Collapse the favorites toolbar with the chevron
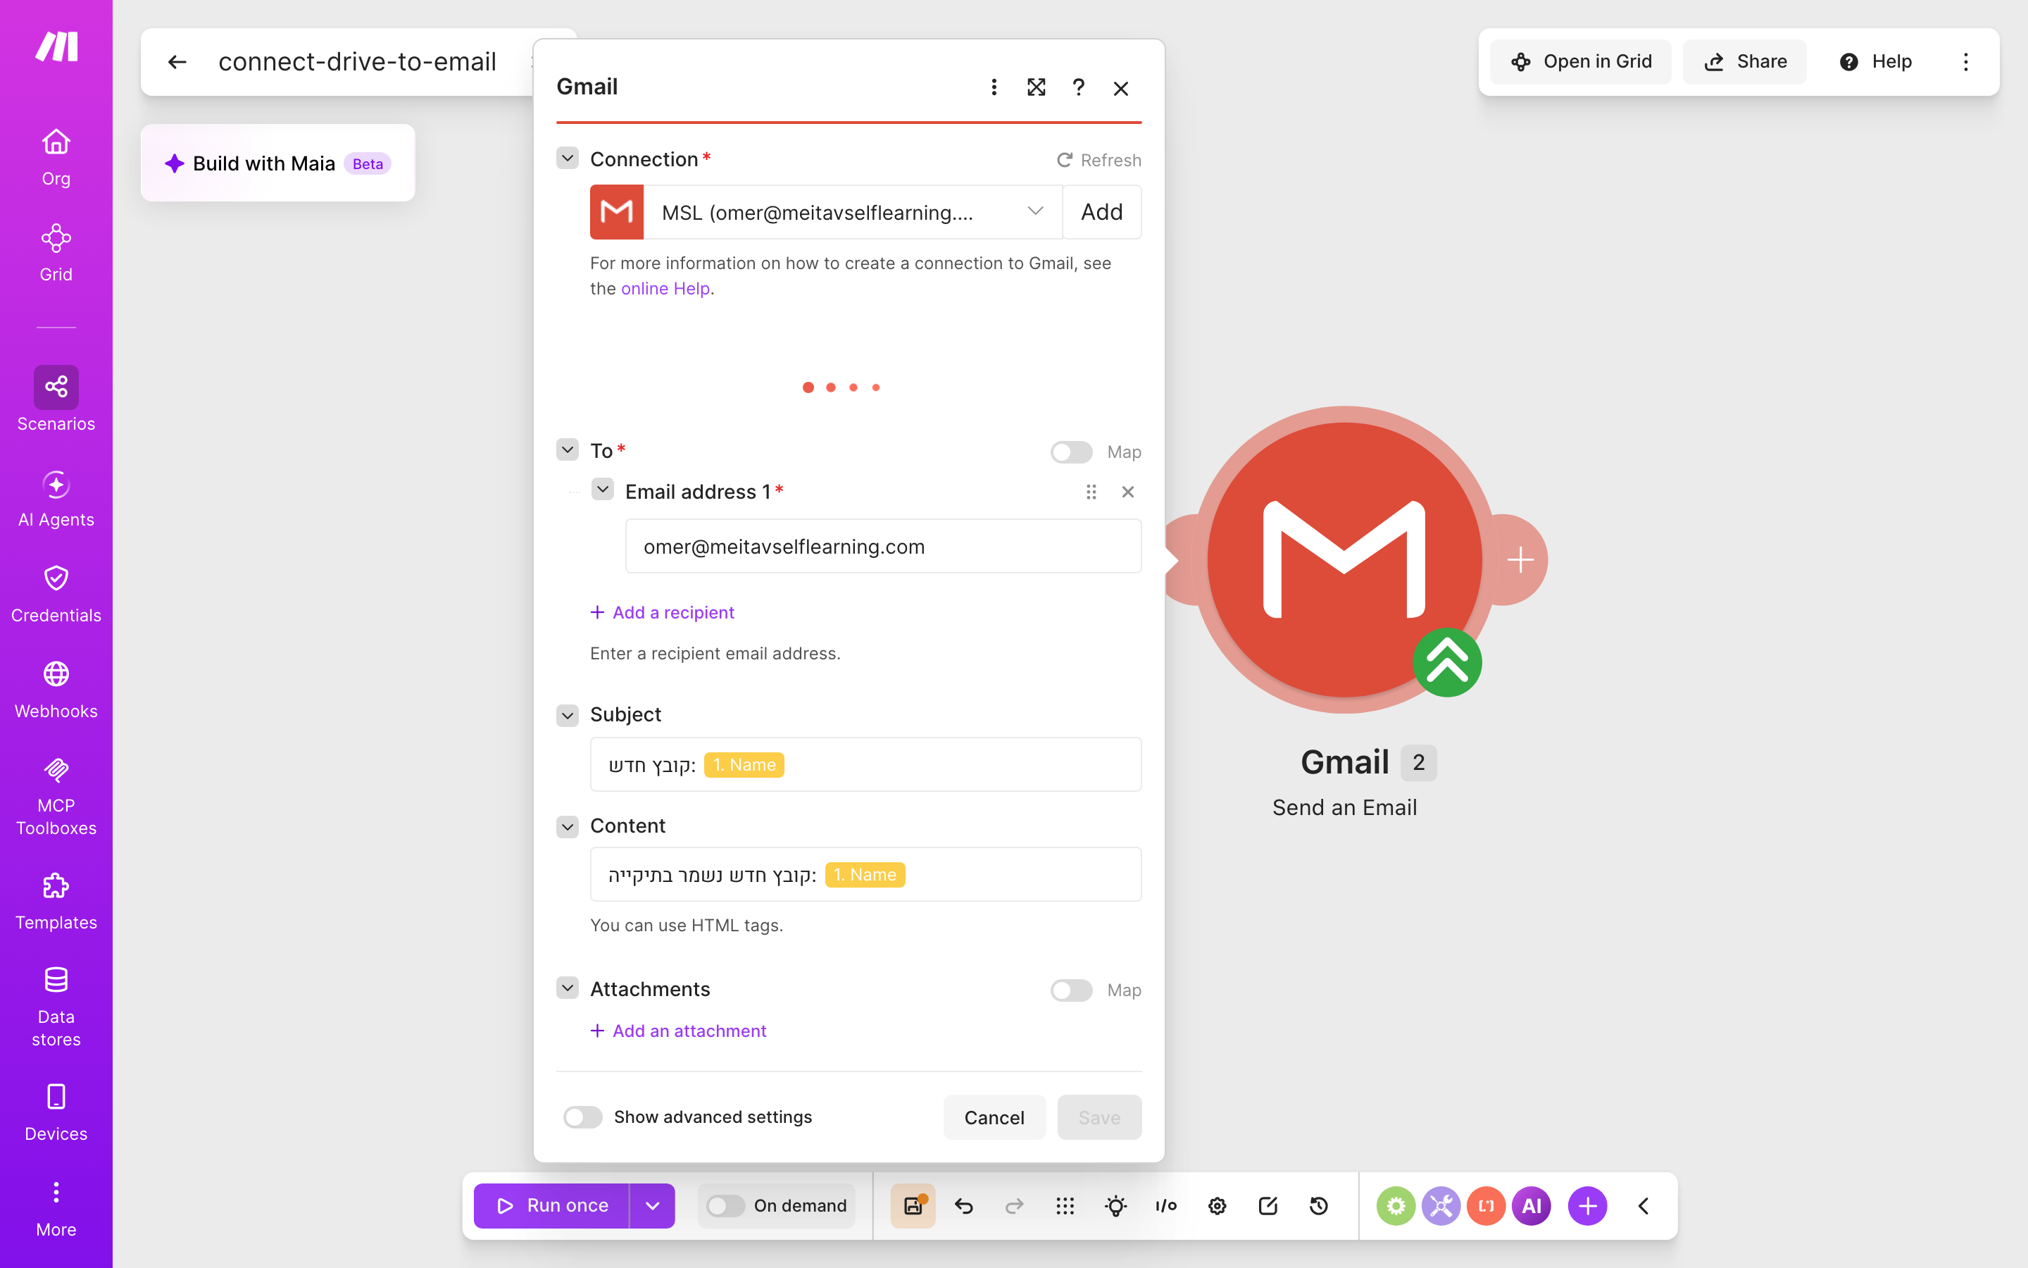 (x=1644, y=1206)
